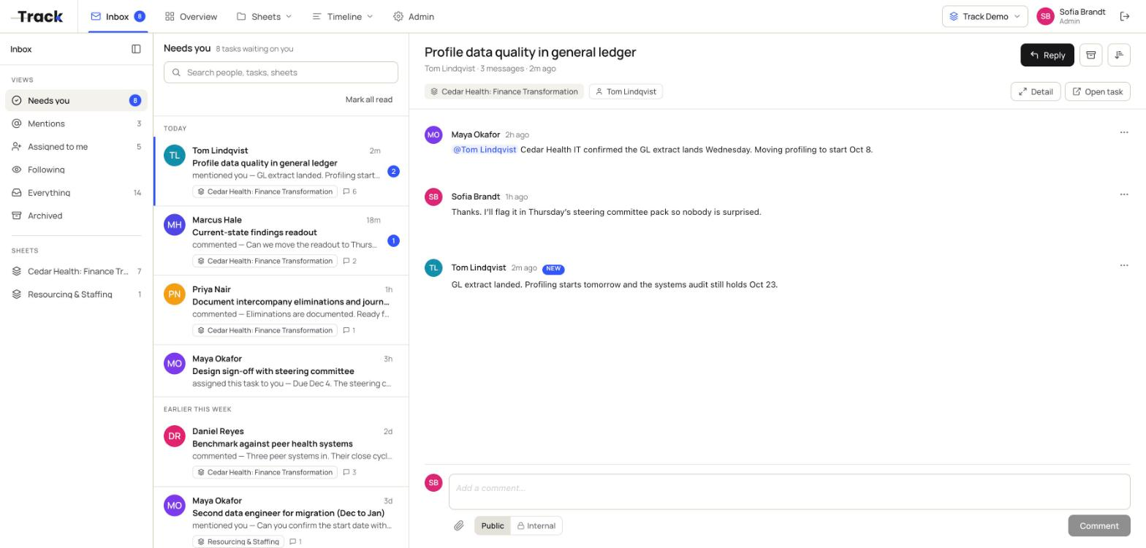
Task: Switch to the Inbox tab
Action: (x=118, y=16)
